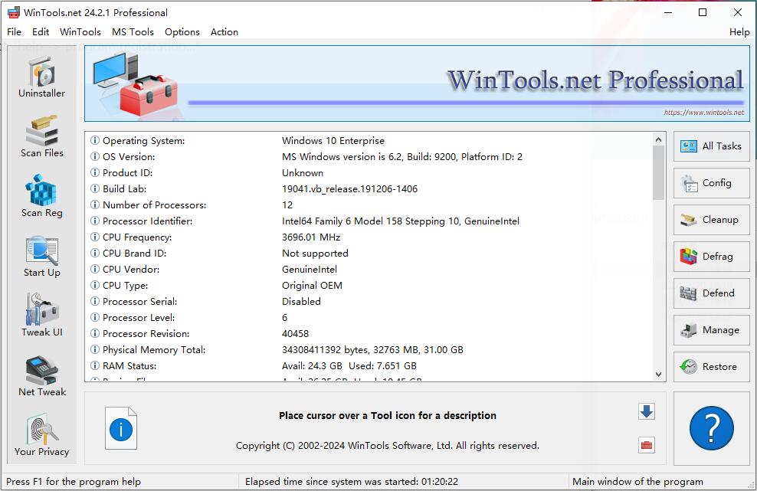Click the blue download arrow icon
This screenshot has width=757, height=491.
pyautogui.click(x=646, y=411)
